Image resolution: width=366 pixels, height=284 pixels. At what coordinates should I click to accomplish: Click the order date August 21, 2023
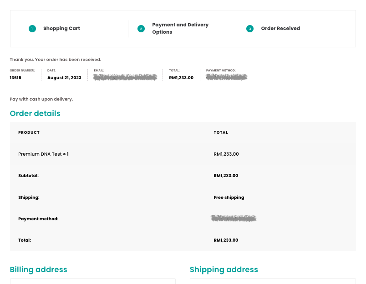point(64,77)
